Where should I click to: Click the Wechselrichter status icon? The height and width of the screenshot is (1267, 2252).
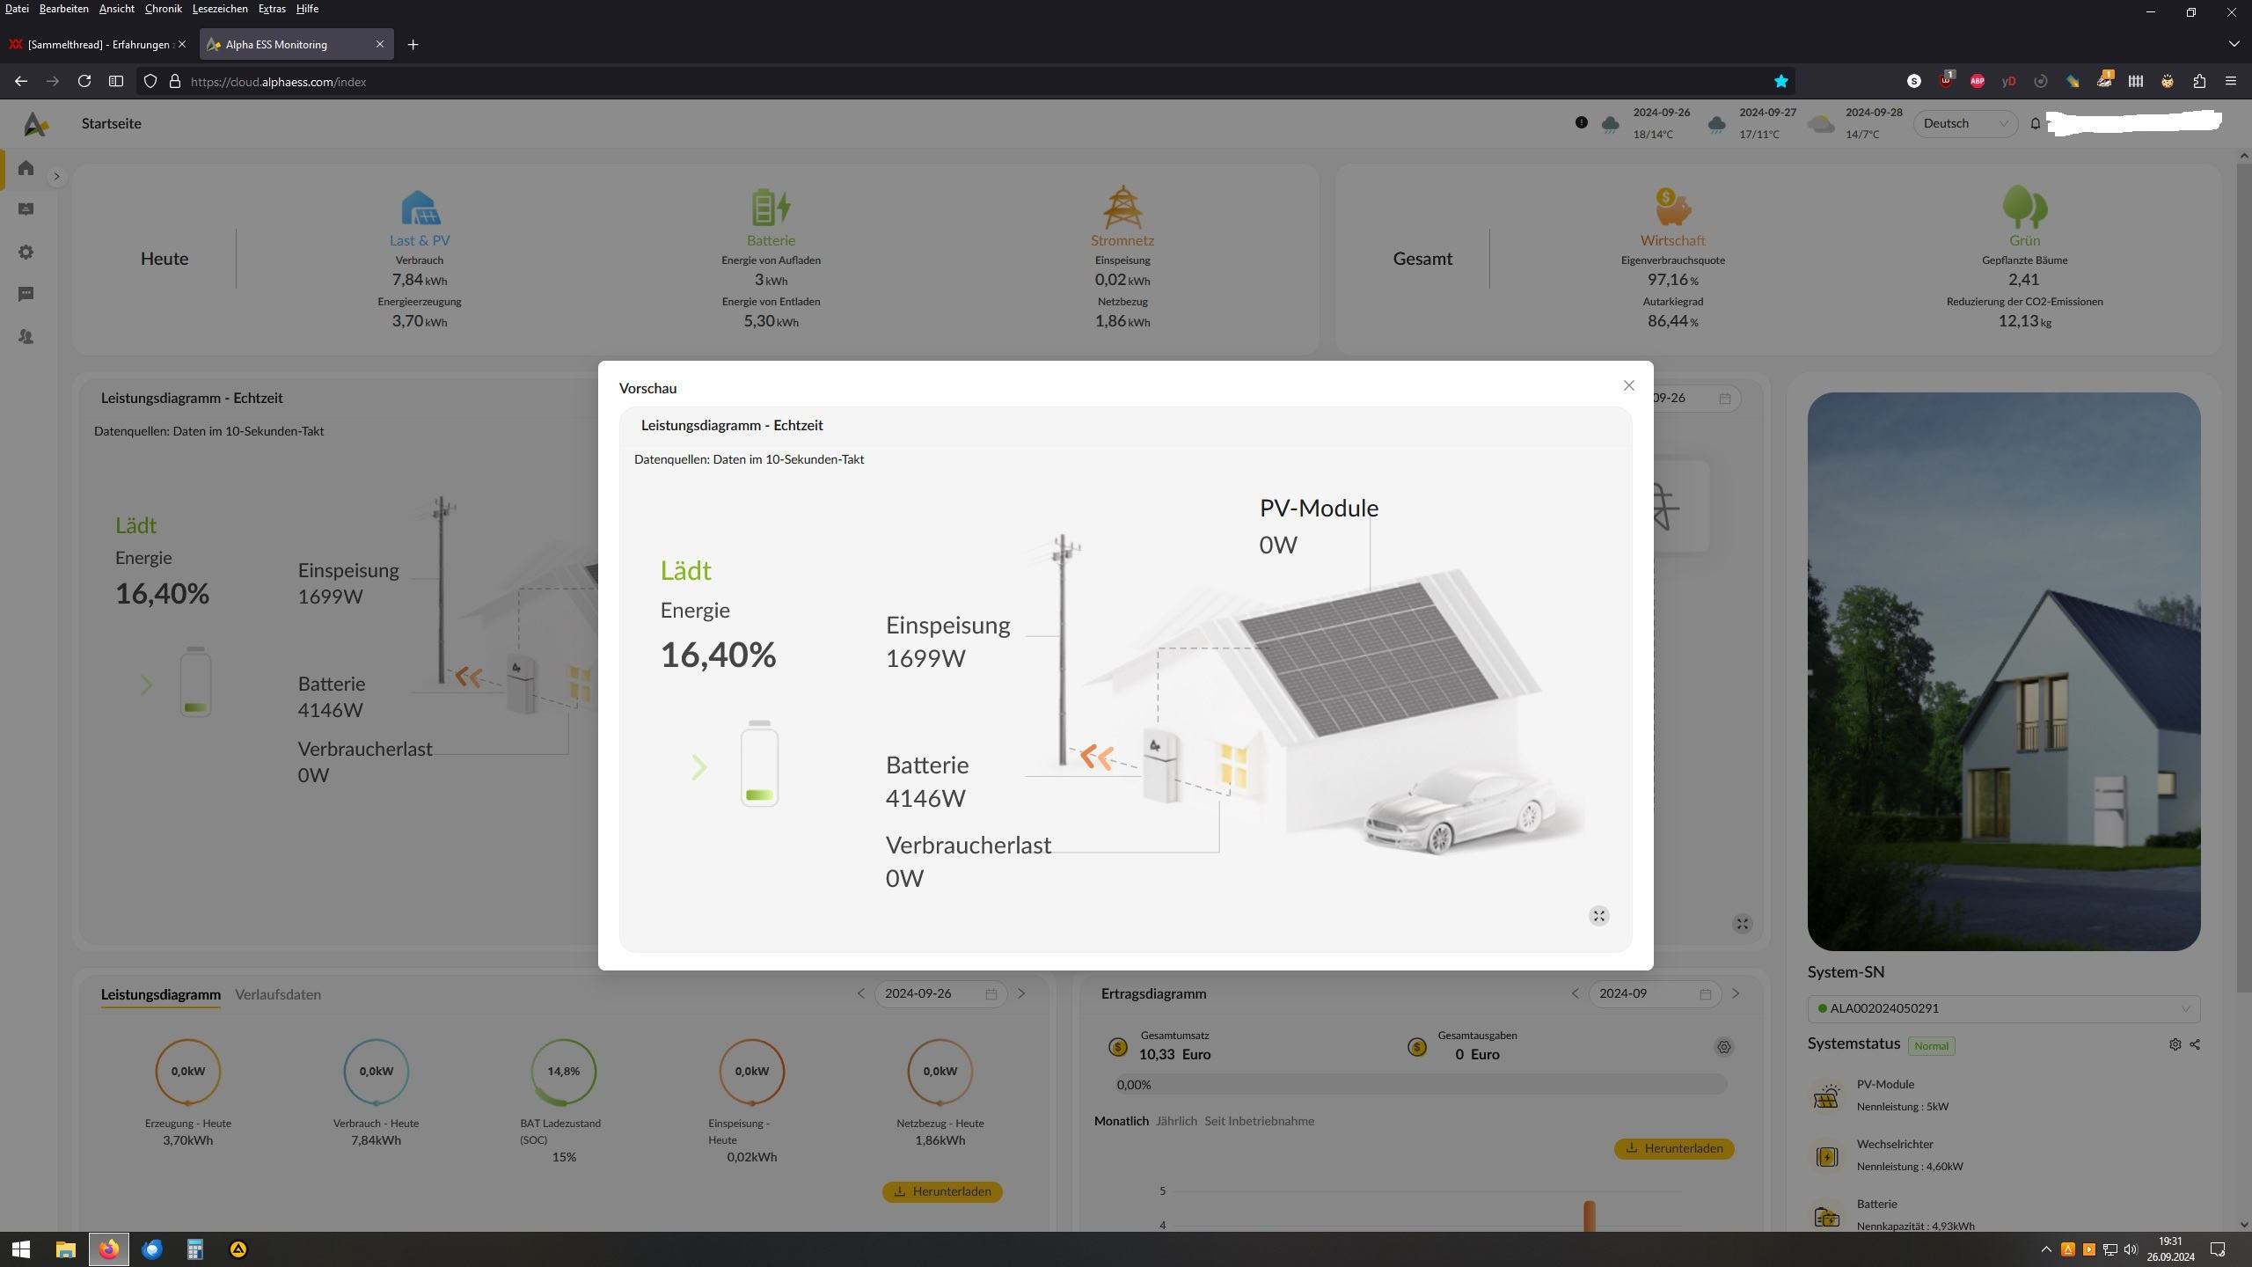[1827, 1156]
